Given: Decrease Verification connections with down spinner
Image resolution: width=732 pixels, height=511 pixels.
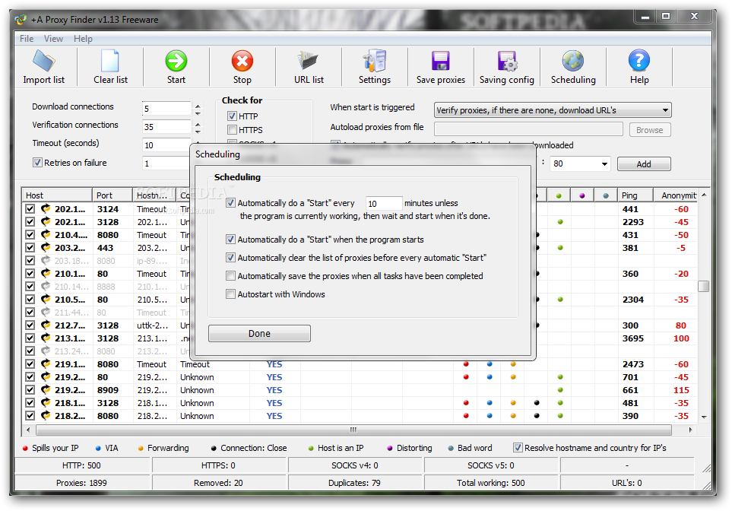Looking at the screenshot, I should tap(198, 132).
